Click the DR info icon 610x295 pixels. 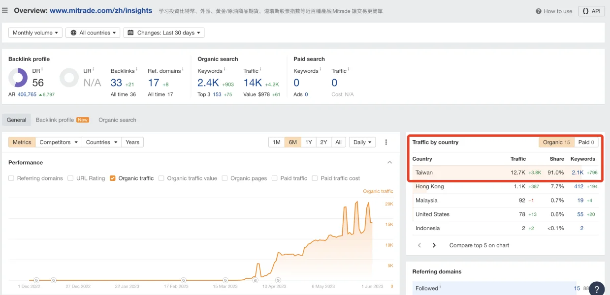pyautogui.click(x=42, y=70)
